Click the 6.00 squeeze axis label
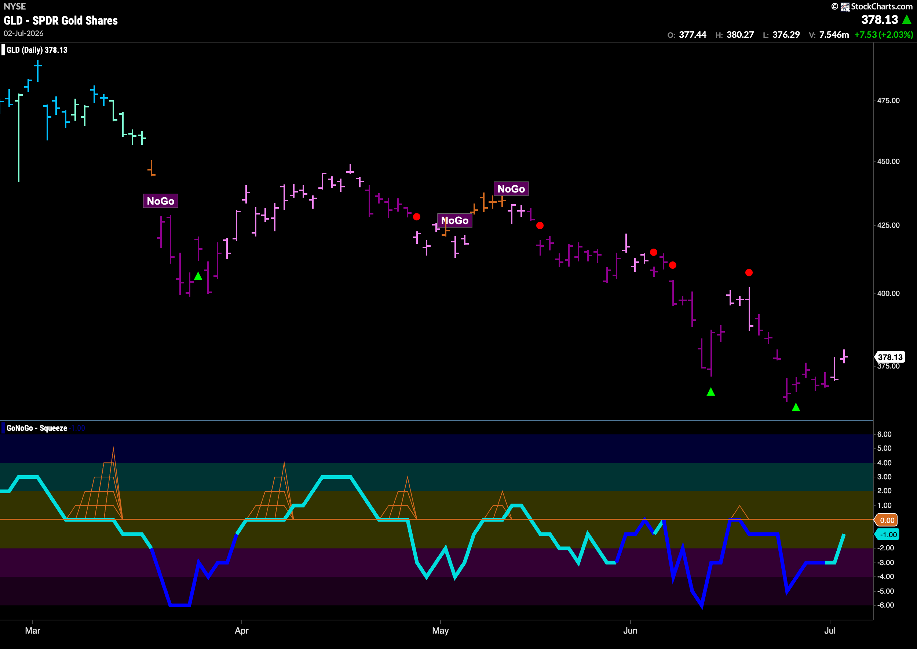The image size is (917, 649). [x=884, y=434]
